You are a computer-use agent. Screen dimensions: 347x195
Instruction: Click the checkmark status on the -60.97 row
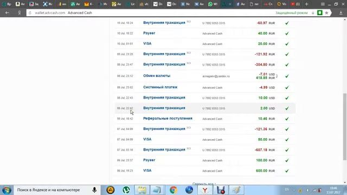(287, 23)
